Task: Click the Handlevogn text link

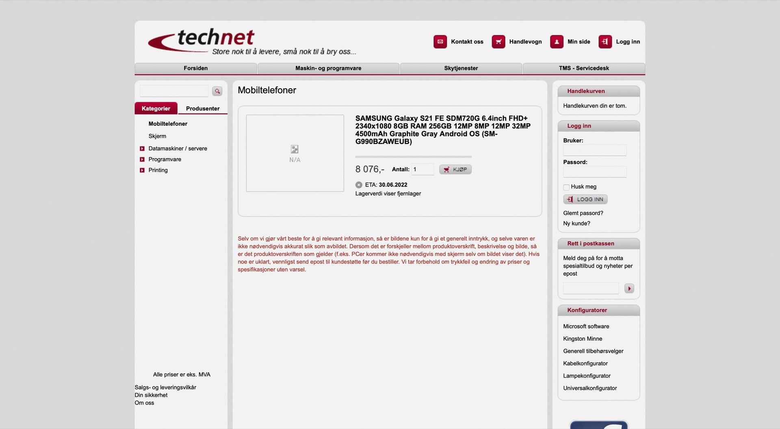Action: (x=525, y=42)
